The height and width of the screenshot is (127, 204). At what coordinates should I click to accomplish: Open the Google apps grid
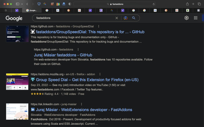tap(196, 18)
